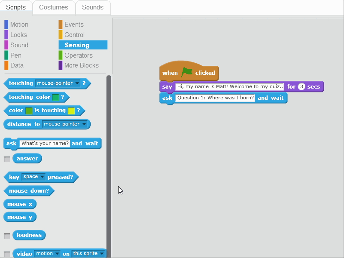Click the palette 'ask' block label

click(x=12, y=143)
